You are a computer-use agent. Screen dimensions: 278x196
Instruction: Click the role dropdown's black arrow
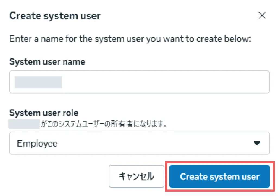coord(257,143)
